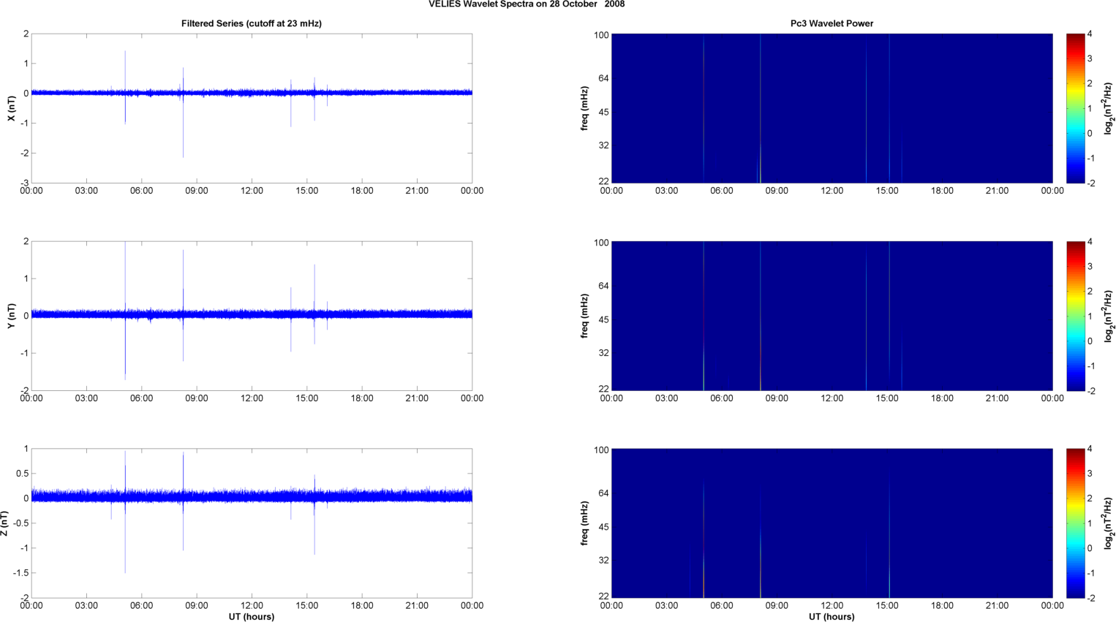1116x622 pixels.
Task: Click '03:00' tick under the middle wavelet panel
Action: coord(666,398)
